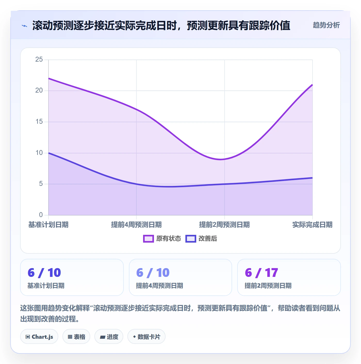The height and width of the screenshot is (364, 361).
Task: Click the blue line's endpoint at value 6
Action: pyautogui.click(x=312, y=178)
